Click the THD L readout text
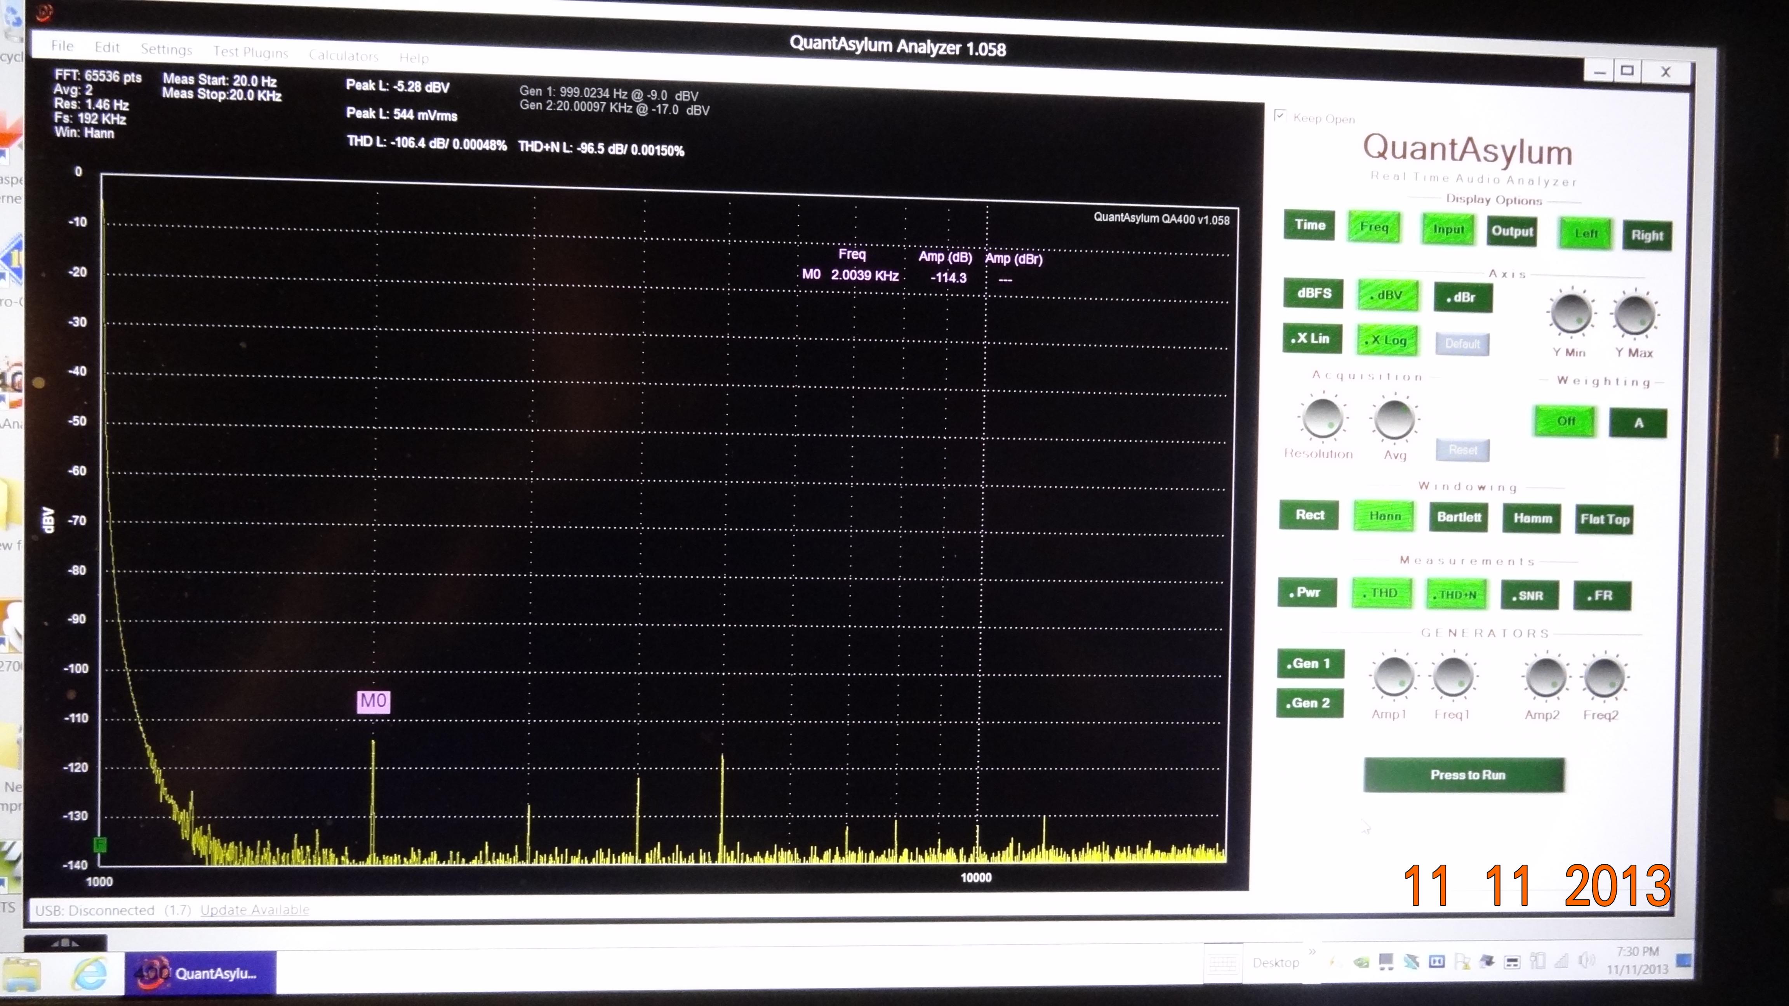 [426, 144]
